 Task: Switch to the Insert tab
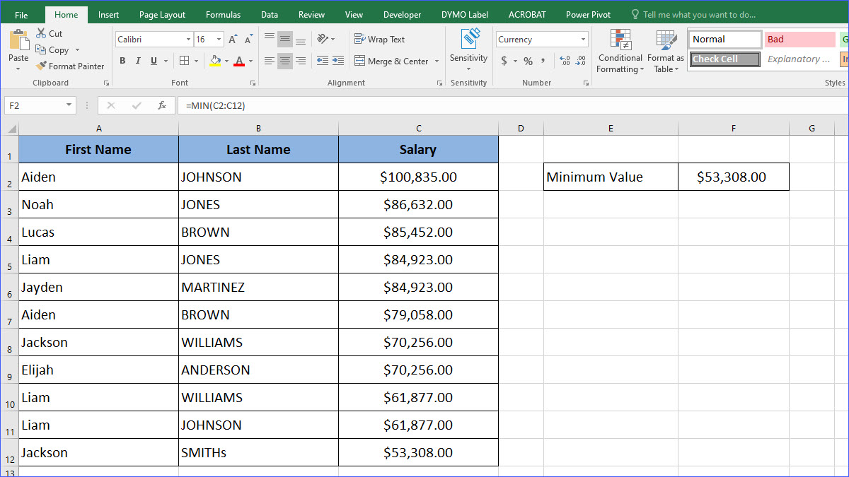coord(108,14)
